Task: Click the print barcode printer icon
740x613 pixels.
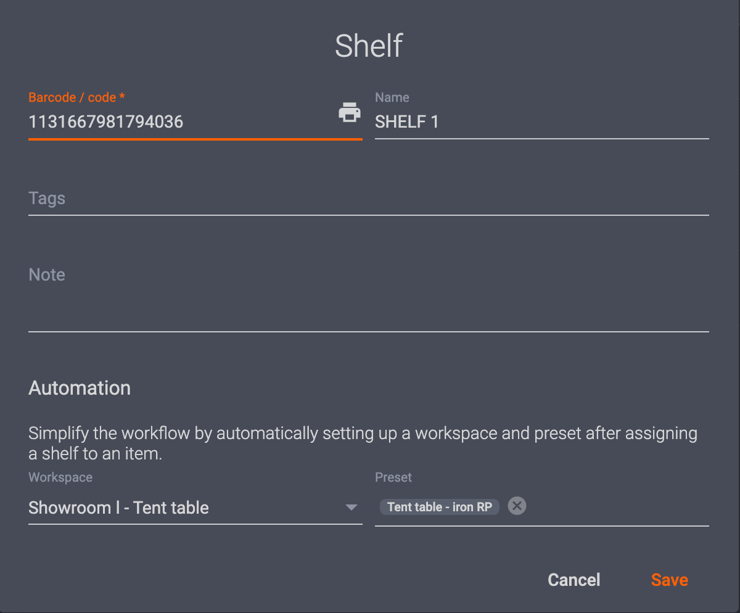Action: tap(350, 113)
